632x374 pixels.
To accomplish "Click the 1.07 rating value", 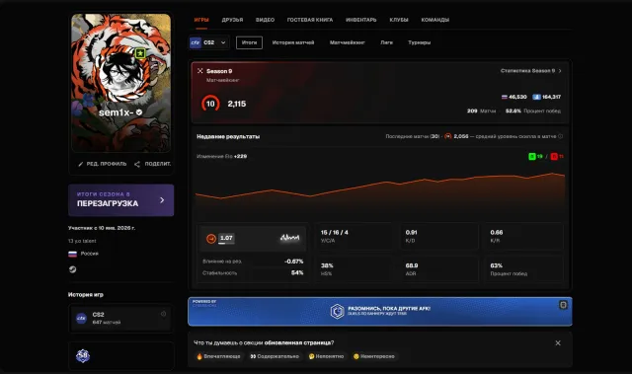I will (x=226, y=238).
